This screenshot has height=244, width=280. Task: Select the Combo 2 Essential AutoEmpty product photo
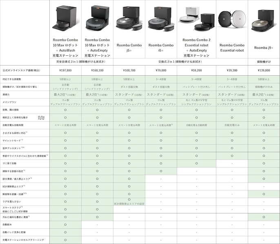[196, 19]
